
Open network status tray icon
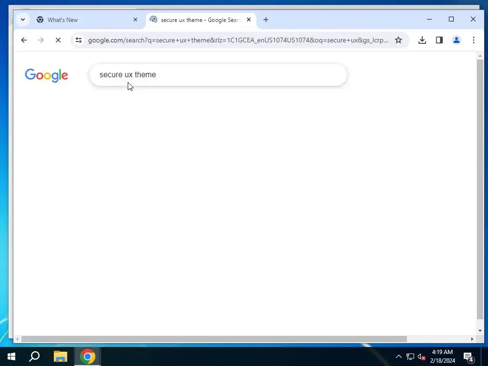[410, 356]
